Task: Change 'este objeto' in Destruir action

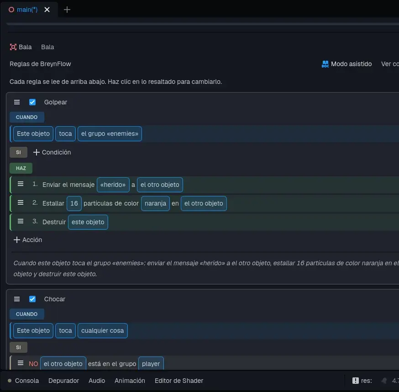Action: click(x=88, y=222)
